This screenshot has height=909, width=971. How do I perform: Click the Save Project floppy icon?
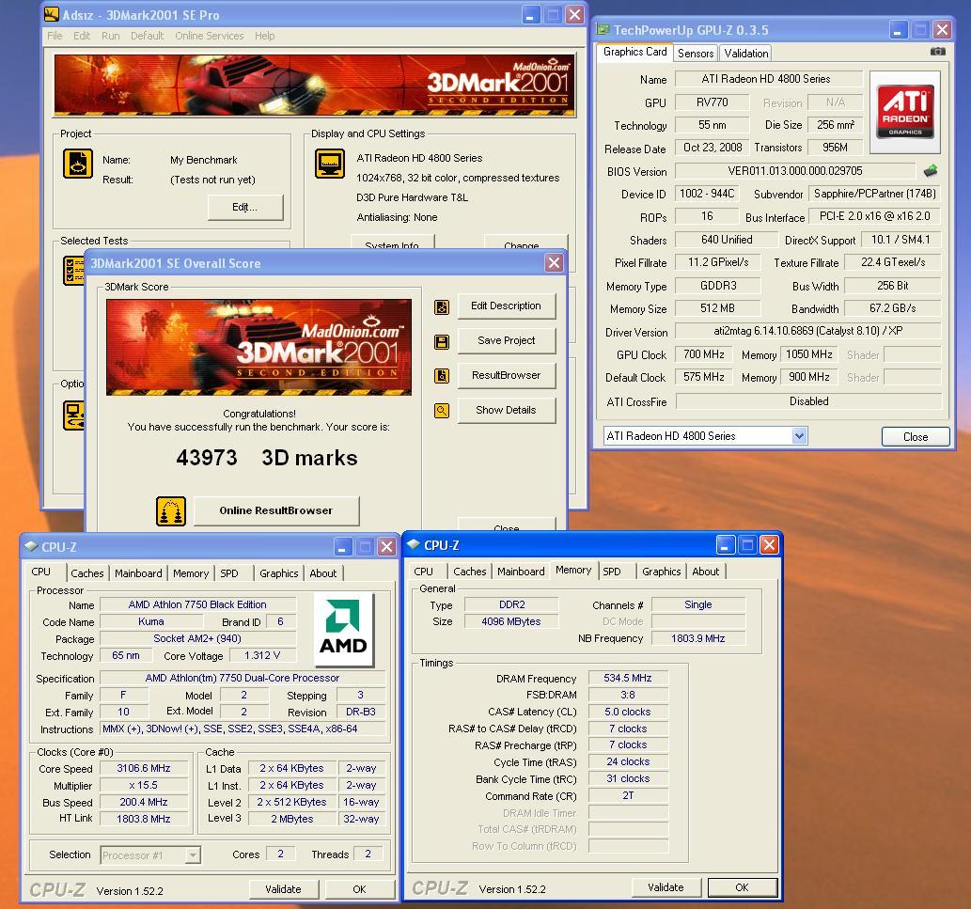coord(442,341)
